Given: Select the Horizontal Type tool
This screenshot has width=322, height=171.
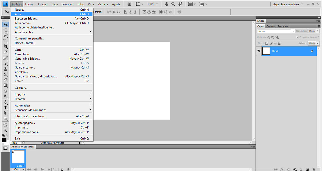Looking at the screenshot, I should point(5,108).
